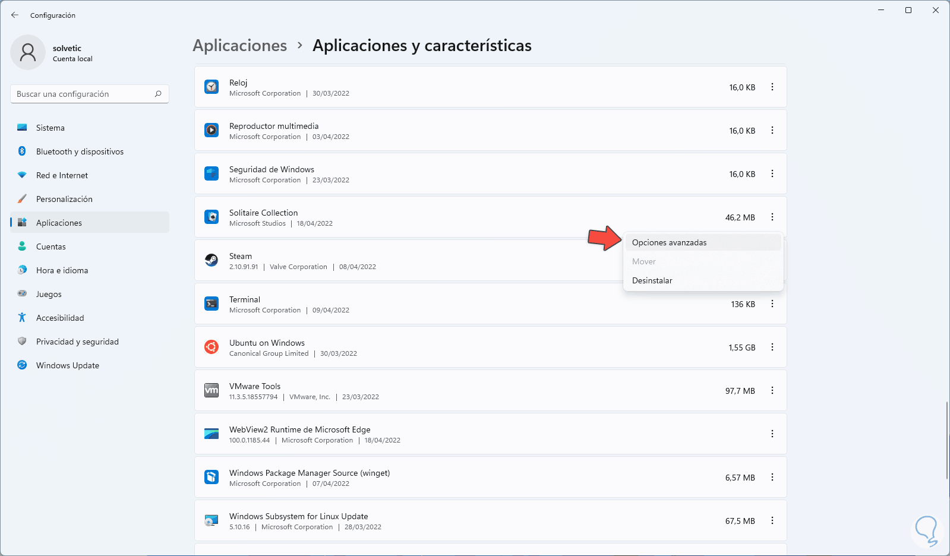The image size is (950, 556).
Task: Click the Seguridad de Windows icon
Action: [212, 173]
